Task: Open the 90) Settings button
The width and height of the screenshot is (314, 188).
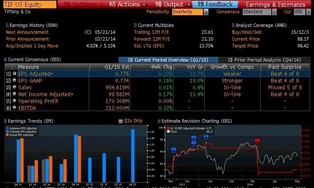Action: click(x=80, y=4)
